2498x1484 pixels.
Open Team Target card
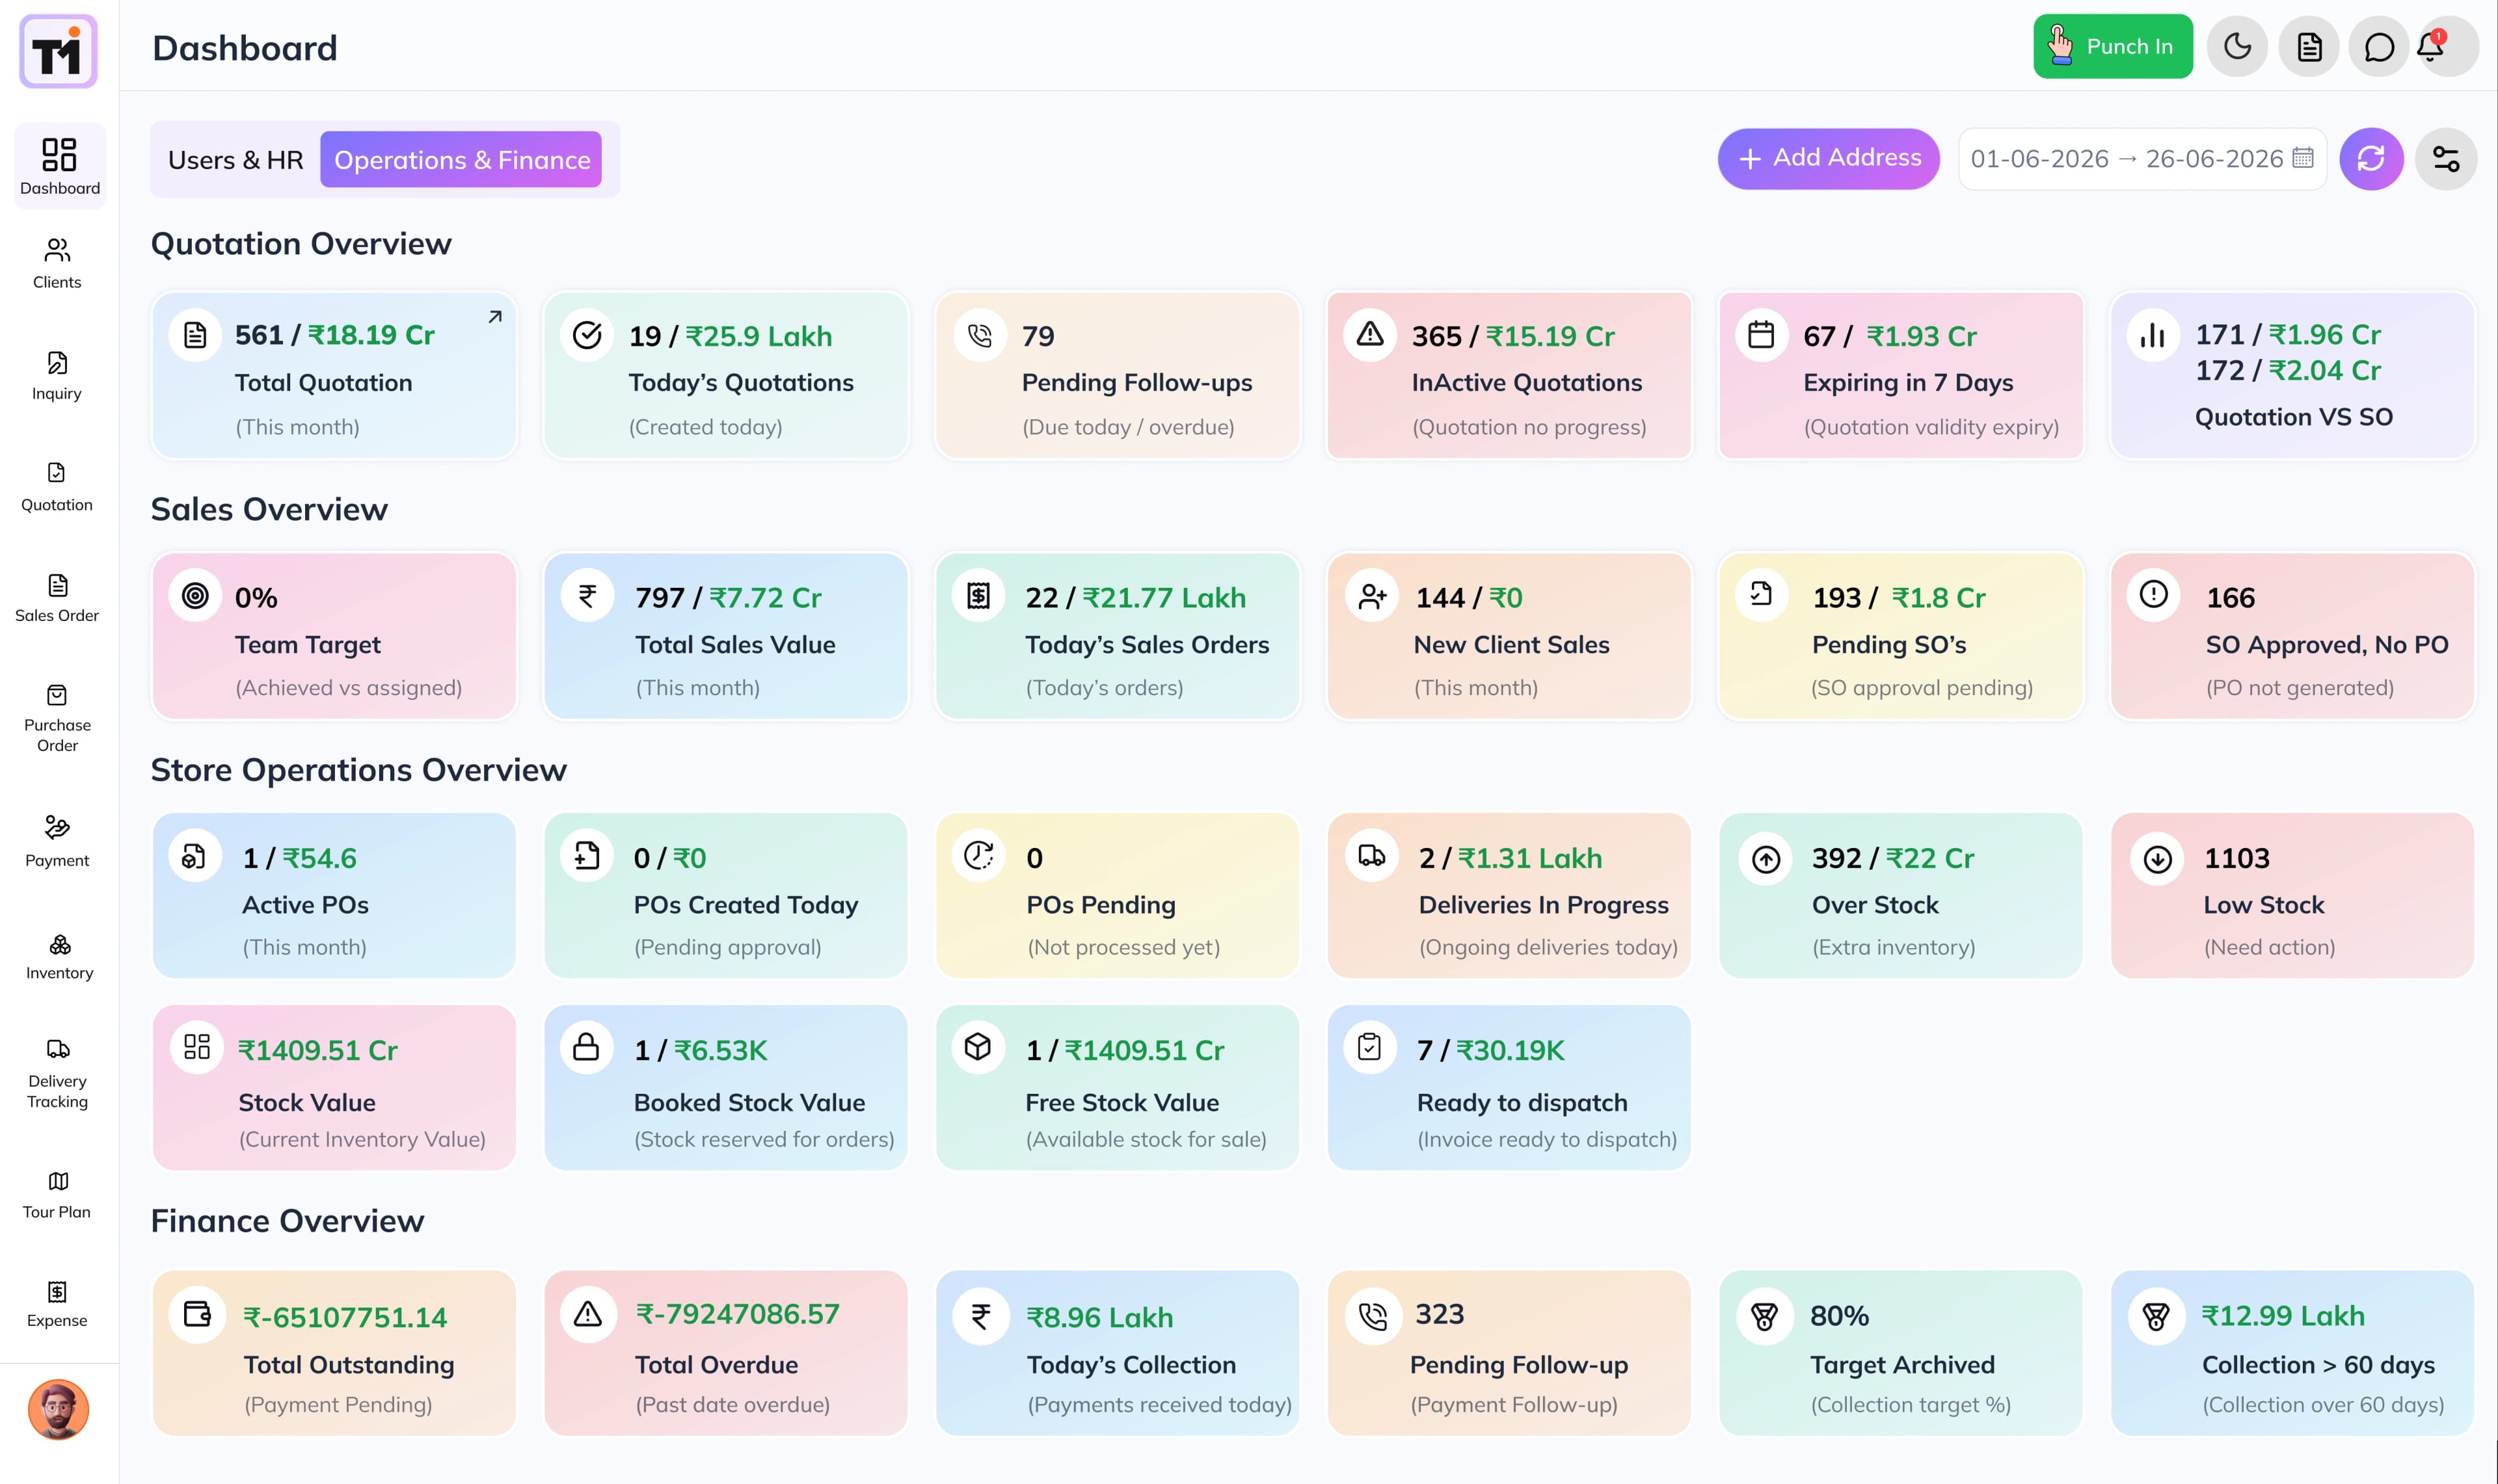(335, 636)
